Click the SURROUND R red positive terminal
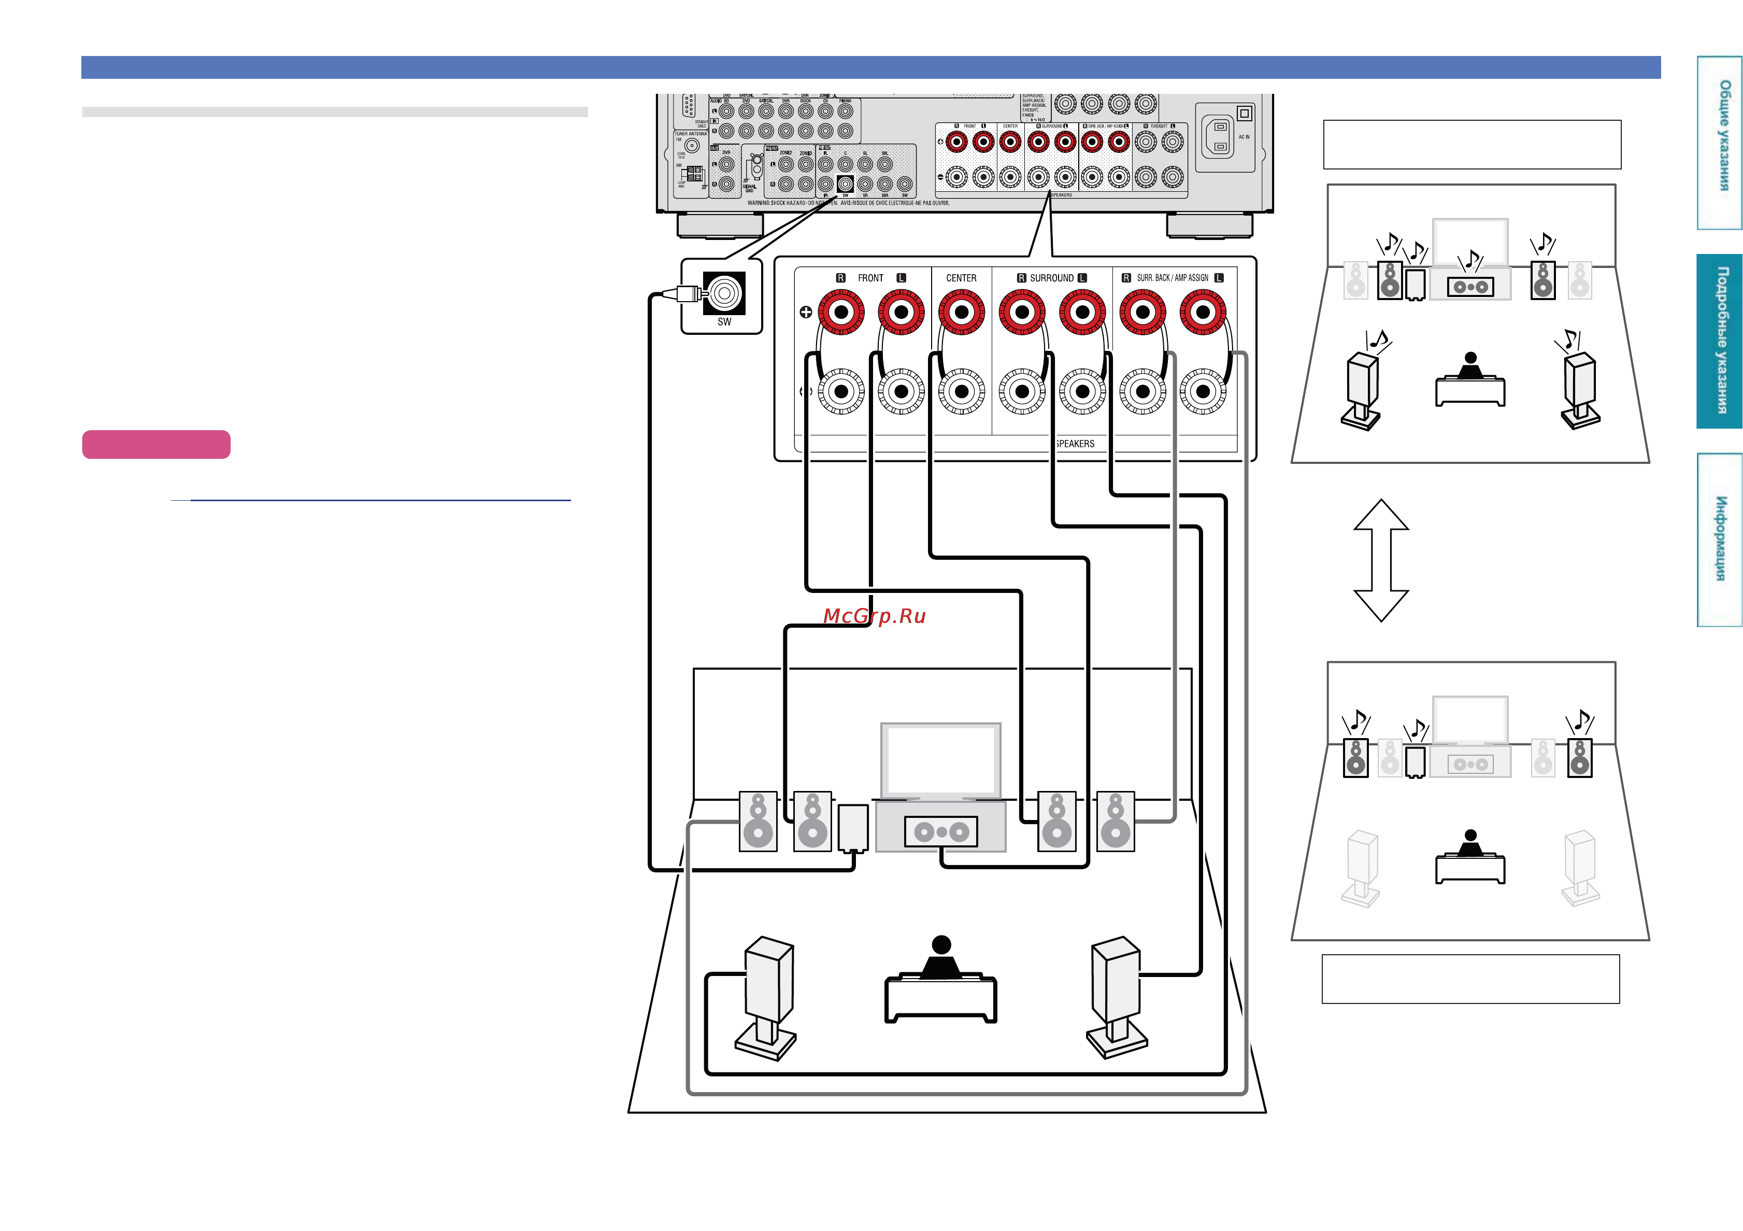This screenshot has height=1231, width=1743. (x=1022, y=312)
